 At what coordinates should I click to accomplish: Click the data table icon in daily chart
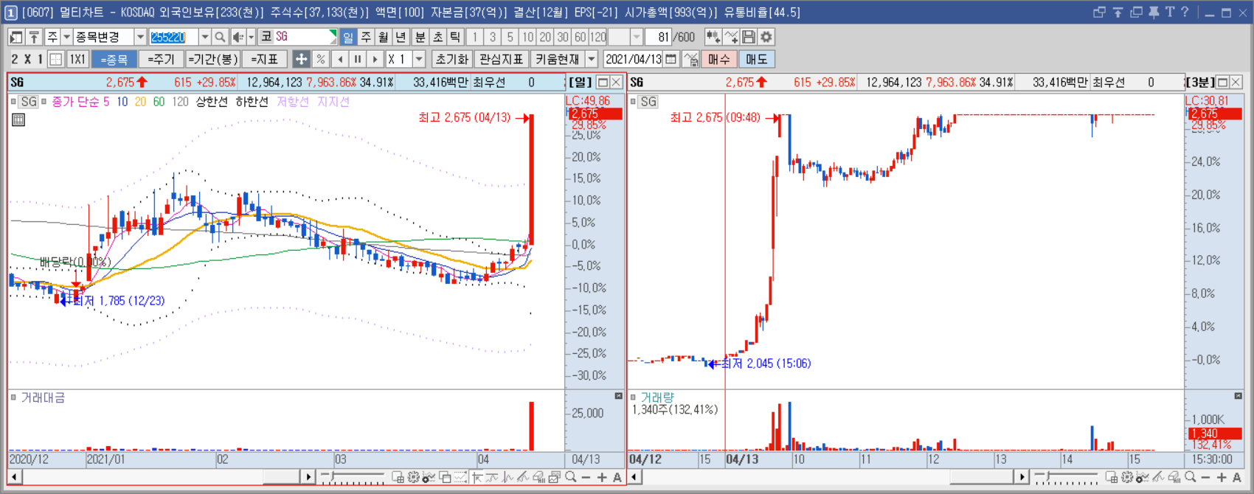coord(18,119)
